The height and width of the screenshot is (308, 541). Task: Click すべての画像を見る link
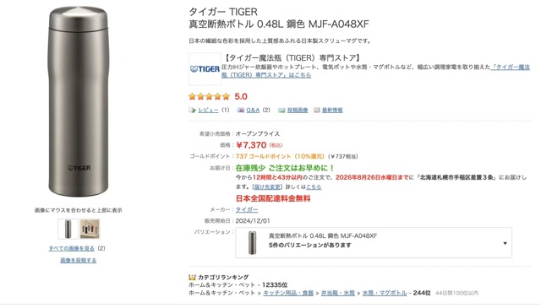click(71, 248)
